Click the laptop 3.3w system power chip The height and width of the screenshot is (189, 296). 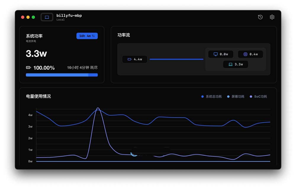236,64
